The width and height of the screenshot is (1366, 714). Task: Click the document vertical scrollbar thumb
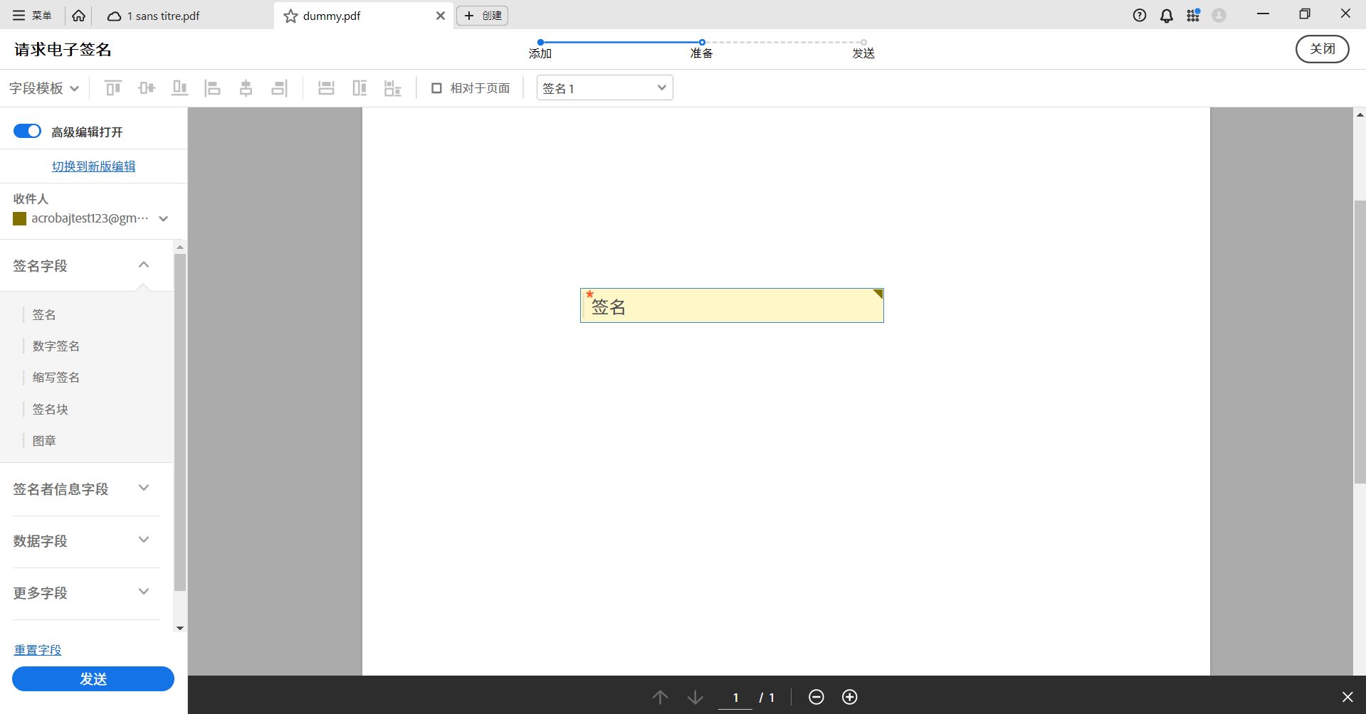pyautogui.click(x=1360, y=342)
